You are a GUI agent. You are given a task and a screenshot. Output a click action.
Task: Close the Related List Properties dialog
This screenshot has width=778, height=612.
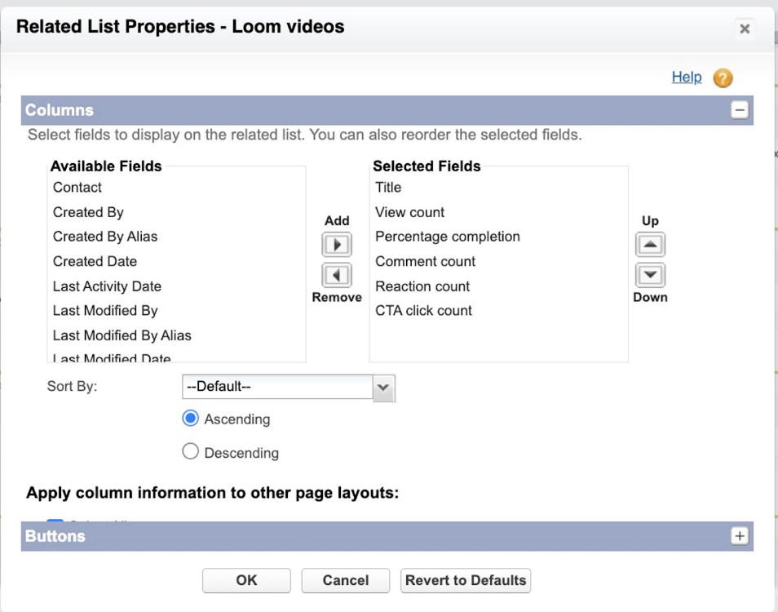coord(744,29)
